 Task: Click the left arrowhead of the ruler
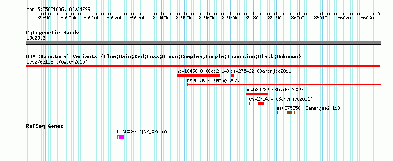[27, 14]
